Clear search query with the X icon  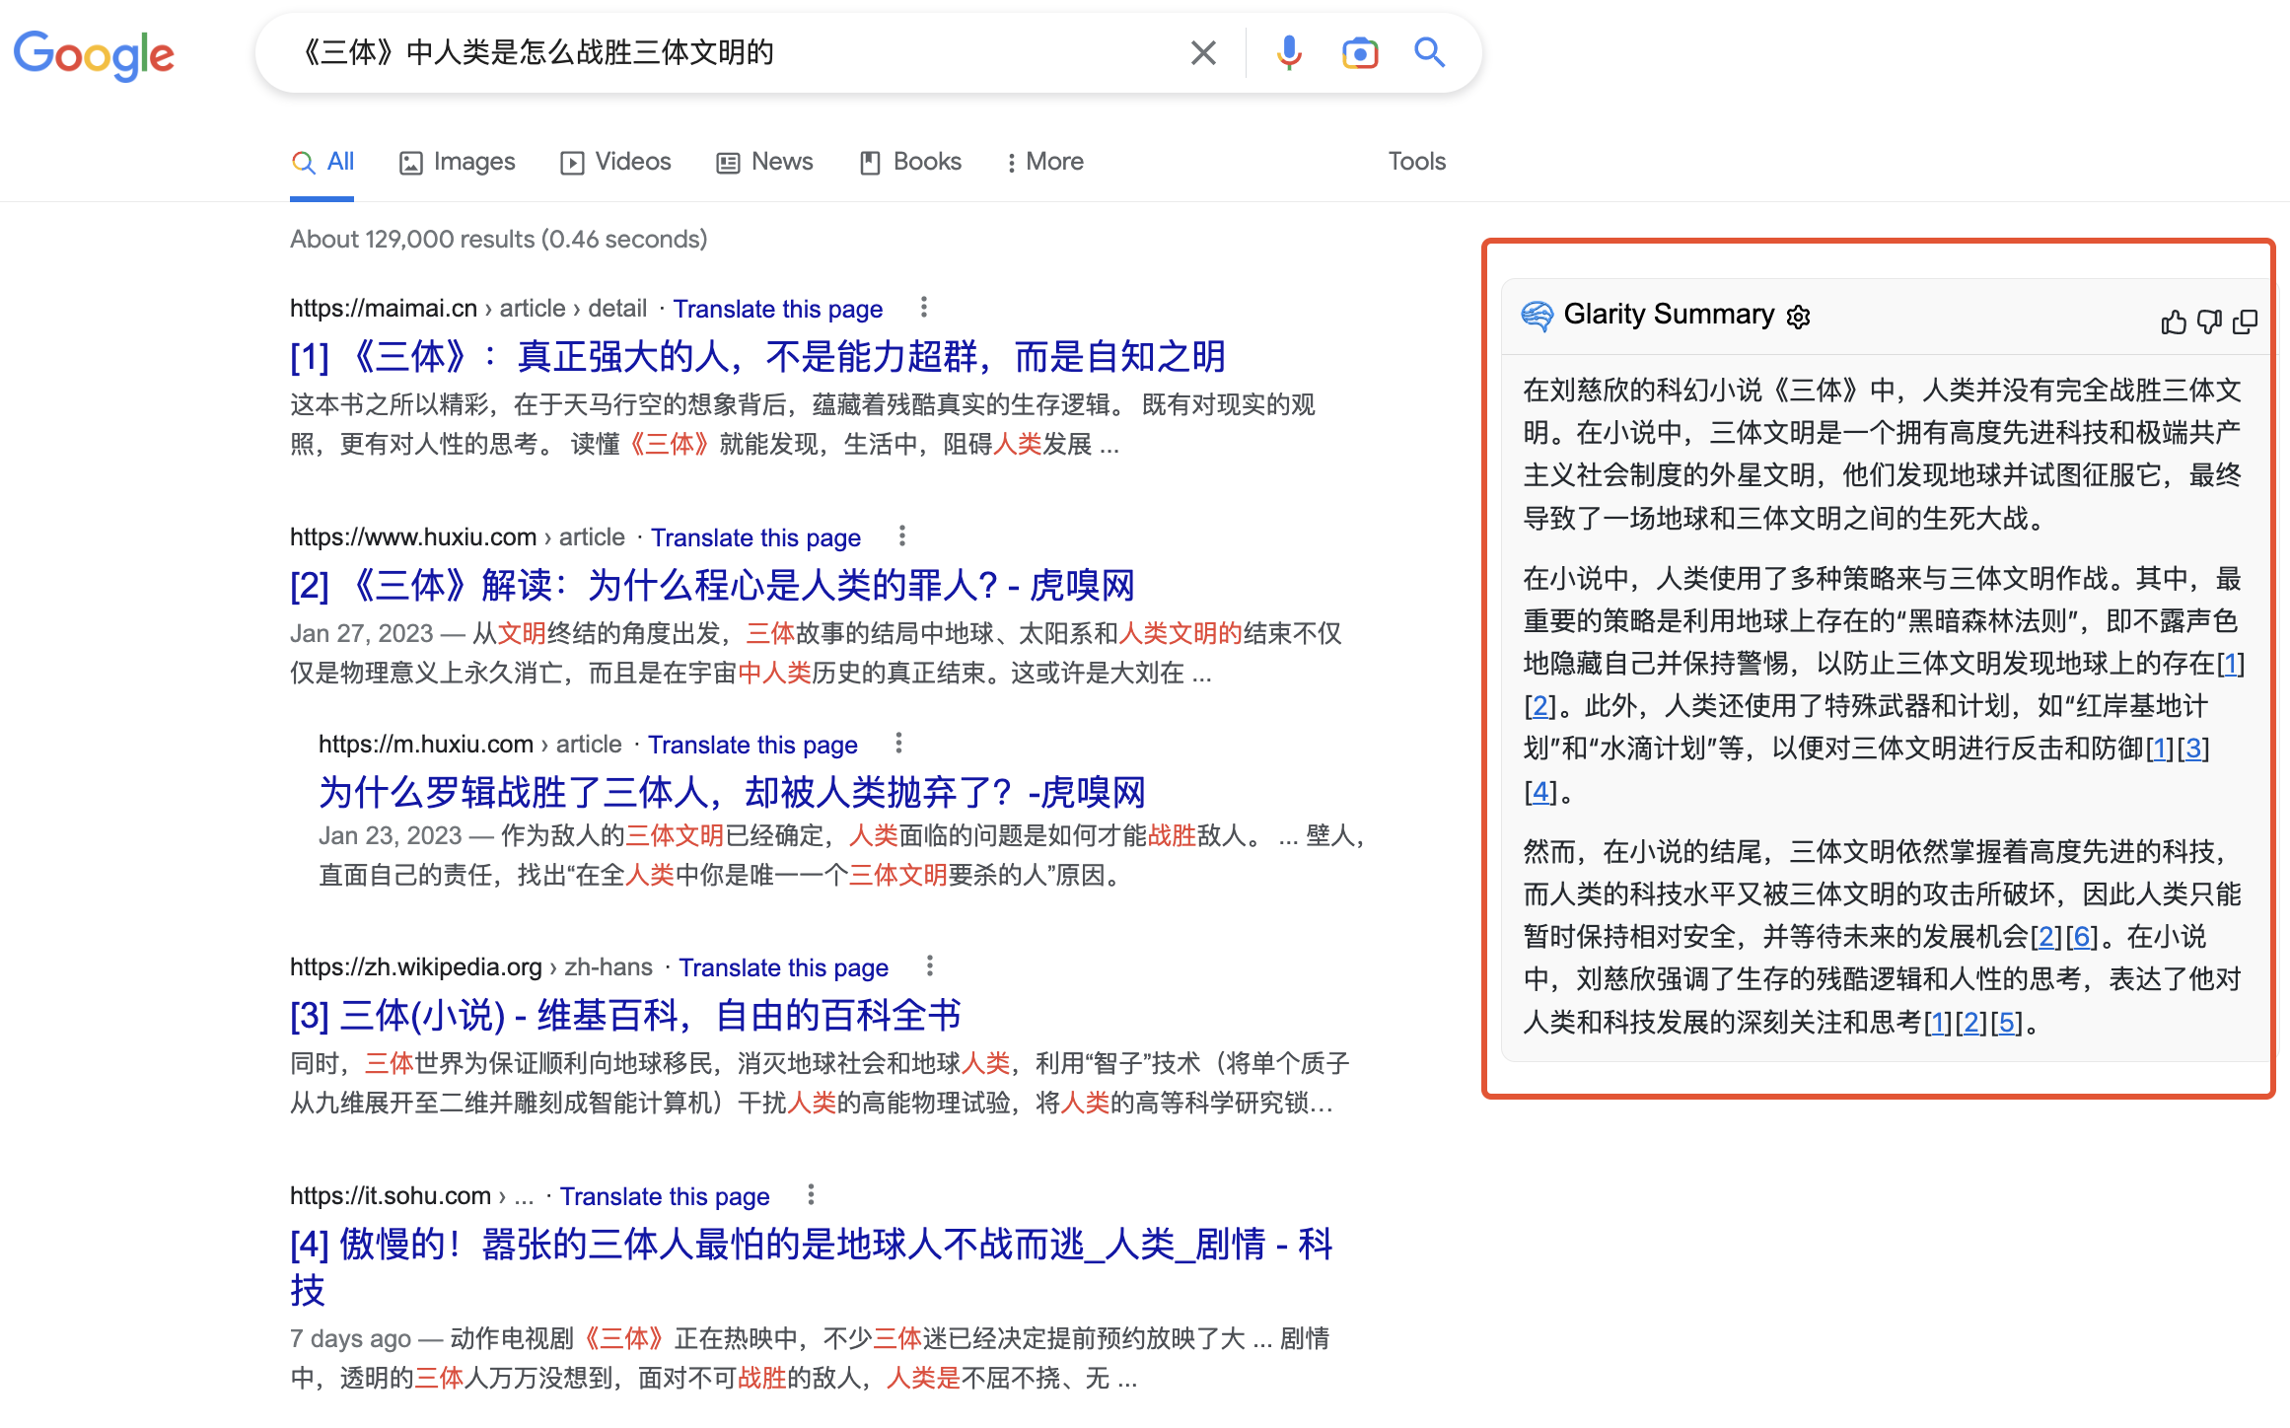click(x=1203, y=52)
